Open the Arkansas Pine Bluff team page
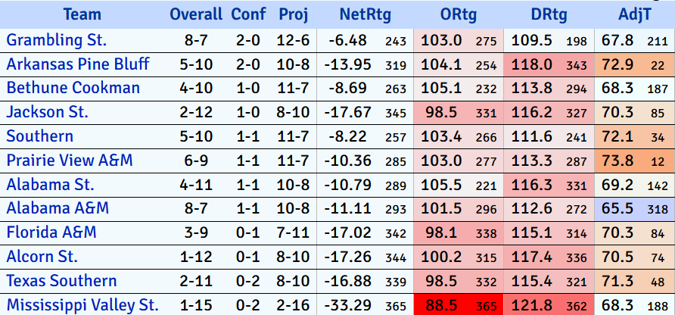This screenshot has height=315, width=675. (x=78, y=64)
